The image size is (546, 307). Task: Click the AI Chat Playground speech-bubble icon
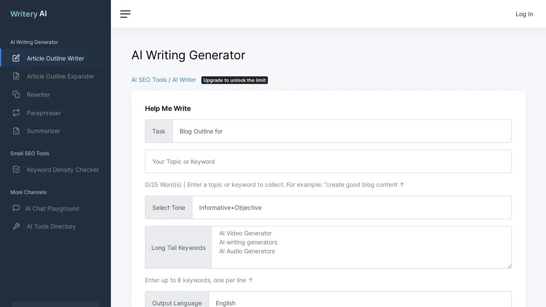(16, 208)
